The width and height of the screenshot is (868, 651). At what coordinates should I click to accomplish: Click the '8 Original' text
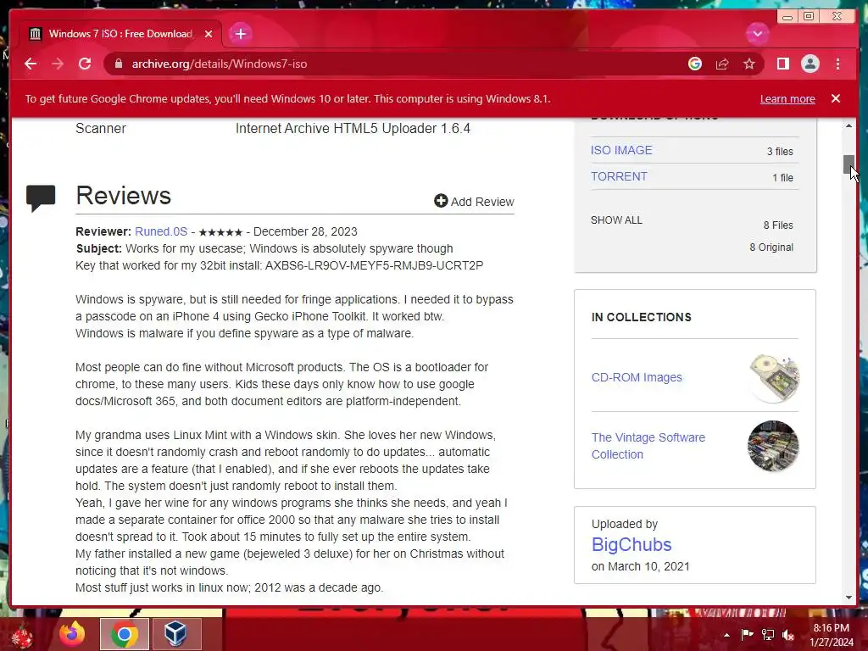[771, 248]
